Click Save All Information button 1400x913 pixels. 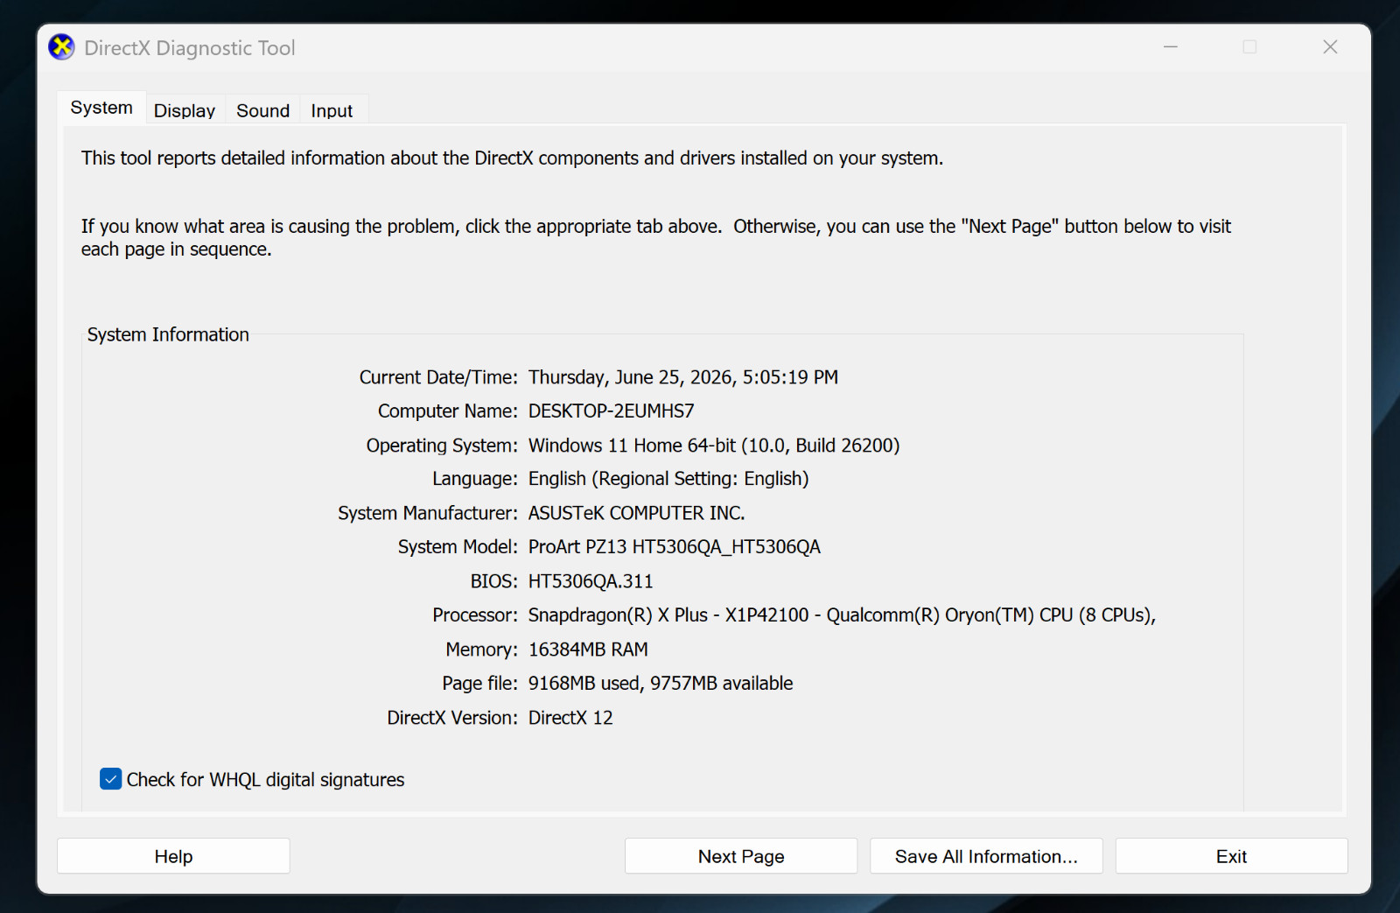tap(986, 856)
